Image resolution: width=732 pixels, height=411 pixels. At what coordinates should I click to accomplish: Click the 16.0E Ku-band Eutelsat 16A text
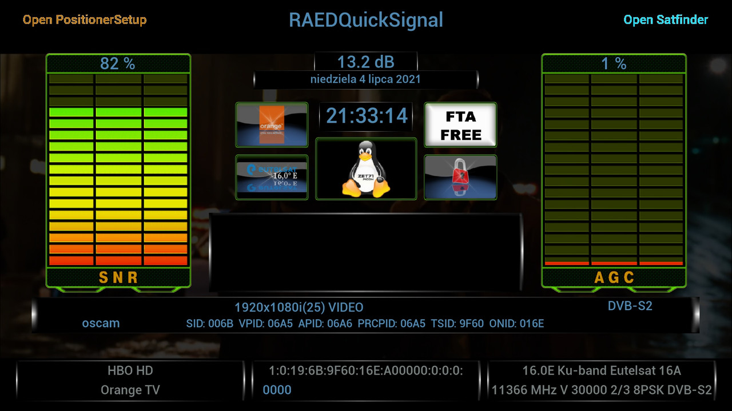click(x=602, y=370)
